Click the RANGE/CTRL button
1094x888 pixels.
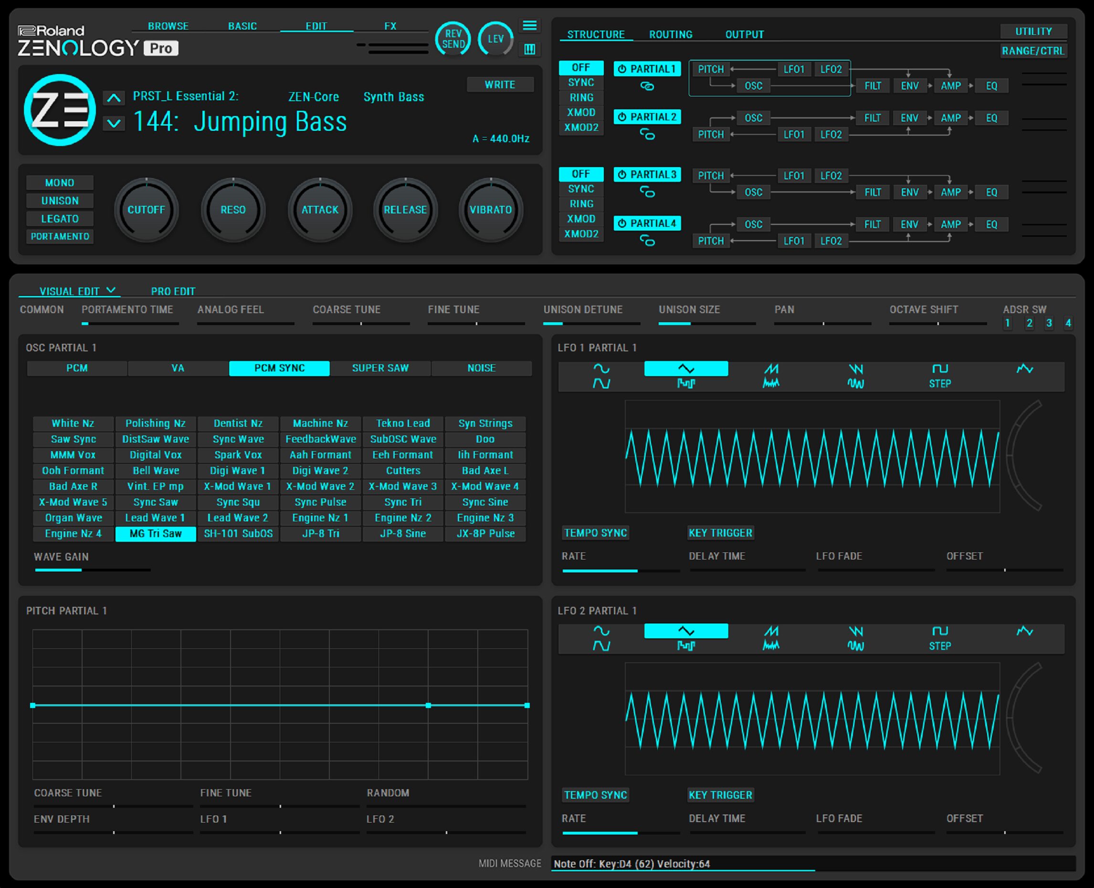click(x=1034, y=51)
